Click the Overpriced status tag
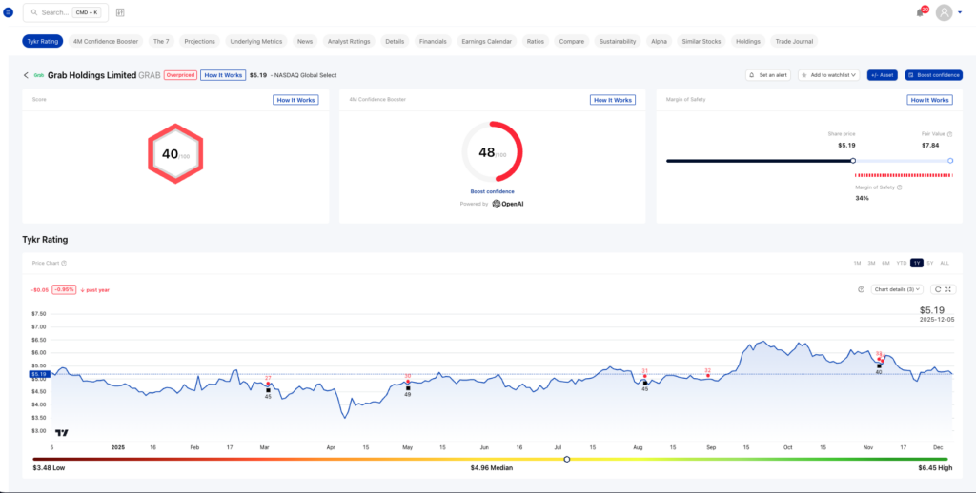Image resolution: width=976 pixels, height=493 pixels. [180, 75]
